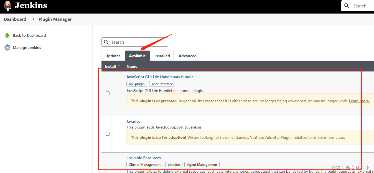Viewport: 374px width, 173px height.
Task: Switch to the Updates tab
Action: click(x=113, y=56)
